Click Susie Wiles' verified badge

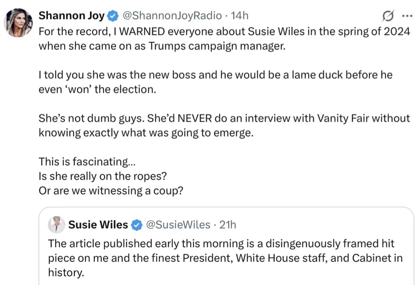click(137, 225)
